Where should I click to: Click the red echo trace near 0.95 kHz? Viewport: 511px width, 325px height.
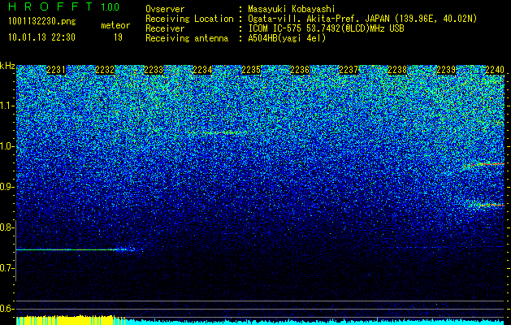tap(484, 165)
